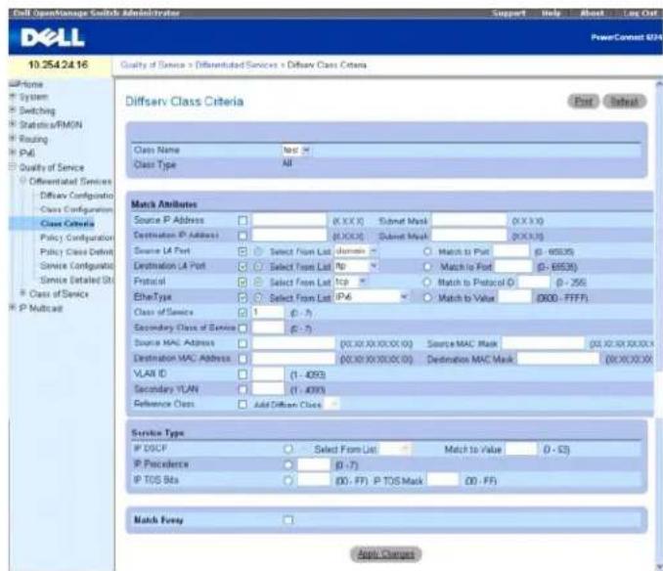The height and width of the screenshot is (571, 663).
Task: Enable Match Every checkbox
Action: click(x=288, y=520)
